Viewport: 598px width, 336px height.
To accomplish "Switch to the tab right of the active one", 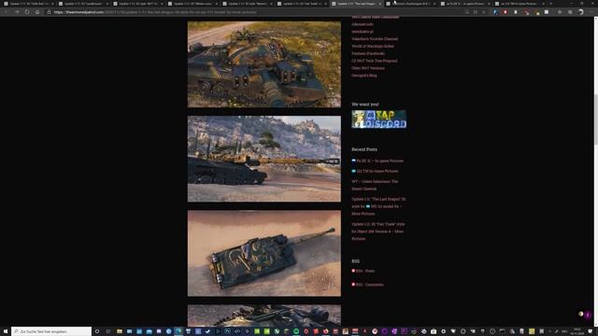I will (x=410, y=4).
